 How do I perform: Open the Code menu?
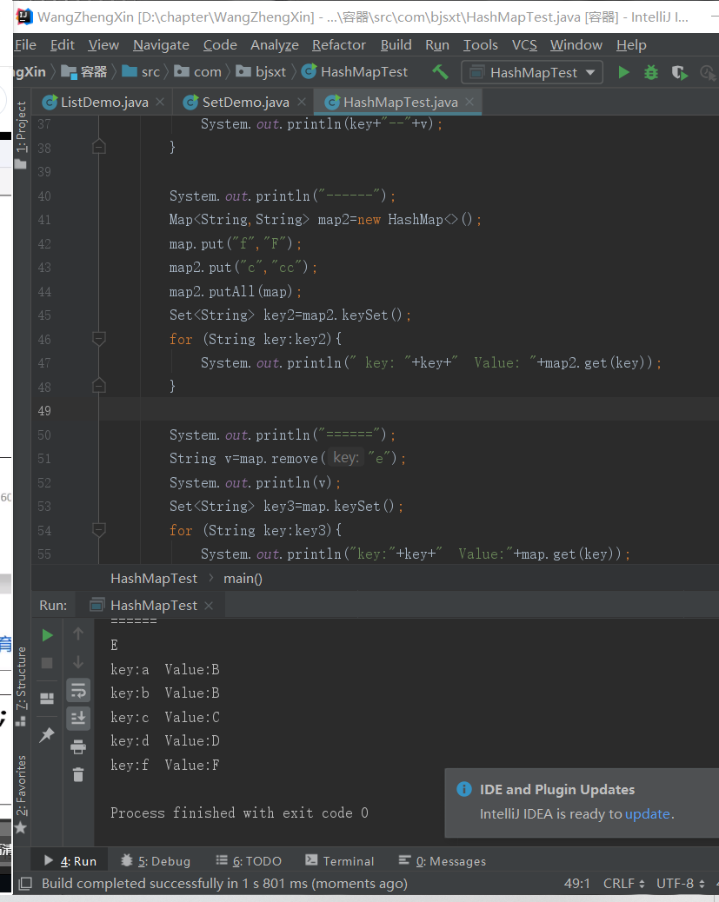(220, 45)
